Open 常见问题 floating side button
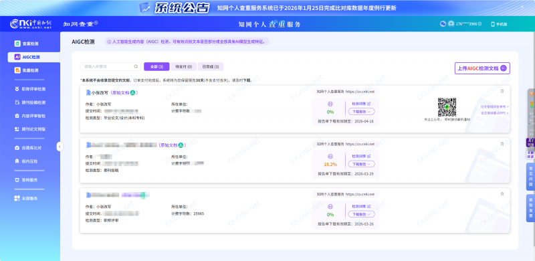This screenshot has width=535, height=261. click(x=530, y=177)
